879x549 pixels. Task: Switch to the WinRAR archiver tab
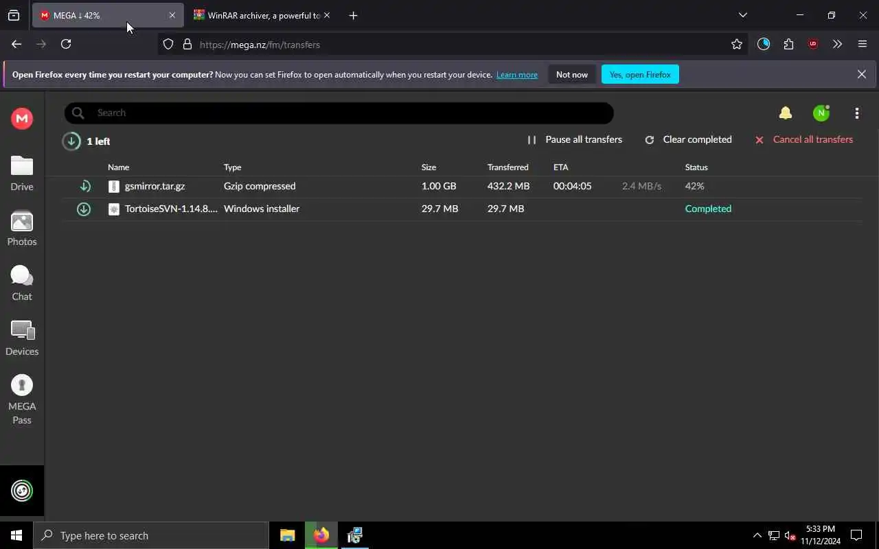click(x=263, y=15)
